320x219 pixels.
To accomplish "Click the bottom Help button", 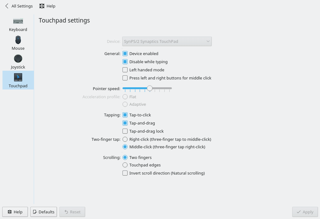I will pos(15,212).
